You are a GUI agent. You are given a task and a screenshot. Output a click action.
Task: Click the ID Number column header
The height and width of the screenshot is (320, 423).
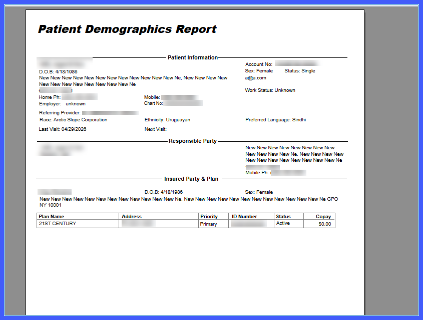tap(244, 216)
